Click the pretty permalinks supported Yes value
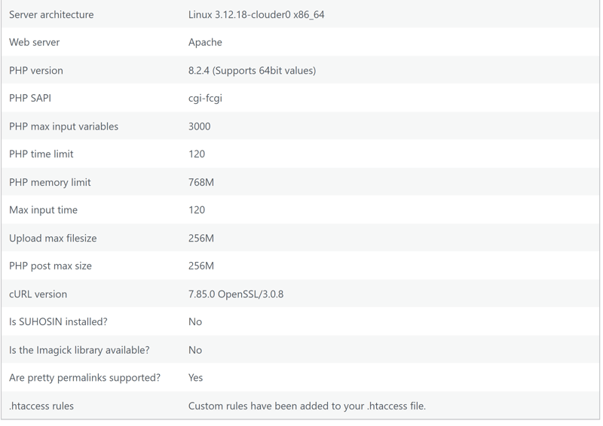 [195, 378]
